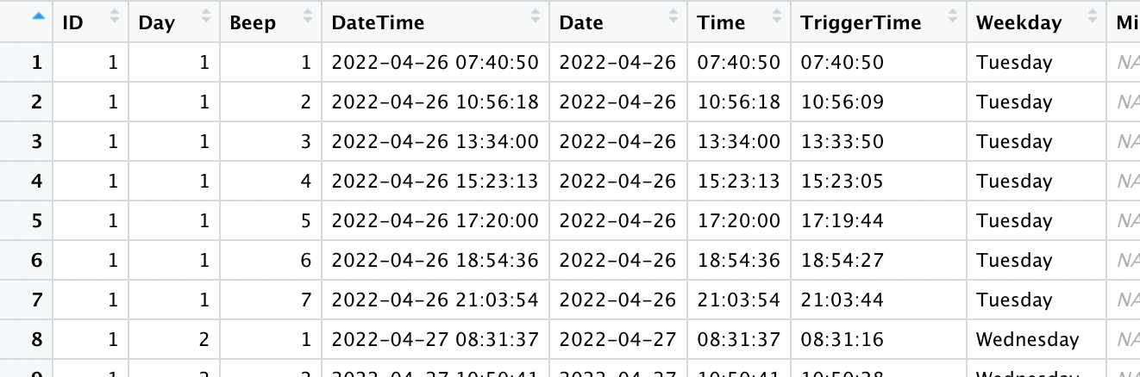Click the blue row-index sort arrow
Image resolution: width=1140 pixels, height=377 pixels.
pos(37,15)
